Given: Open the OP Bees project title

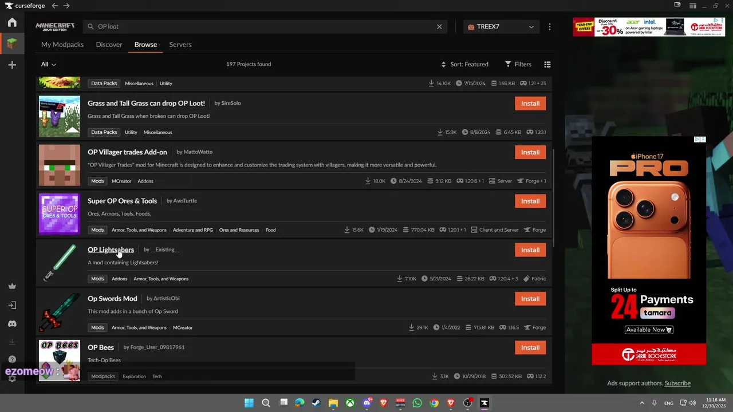Looking at the screenshot, I should 101,347.
